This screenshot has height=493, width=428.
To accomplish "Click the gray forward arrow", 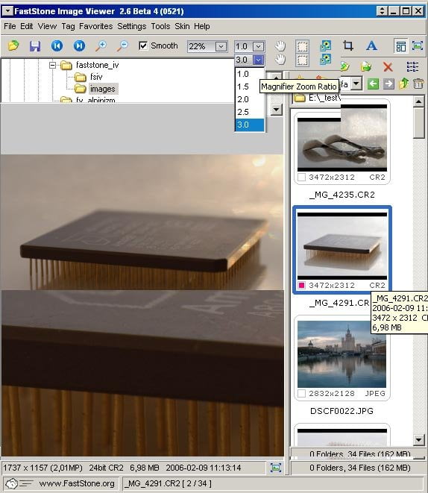I will coord(388,84).
